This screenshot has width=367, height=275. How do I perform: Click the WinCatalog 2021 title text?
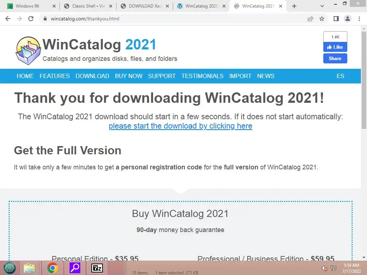tap(99, 44)
